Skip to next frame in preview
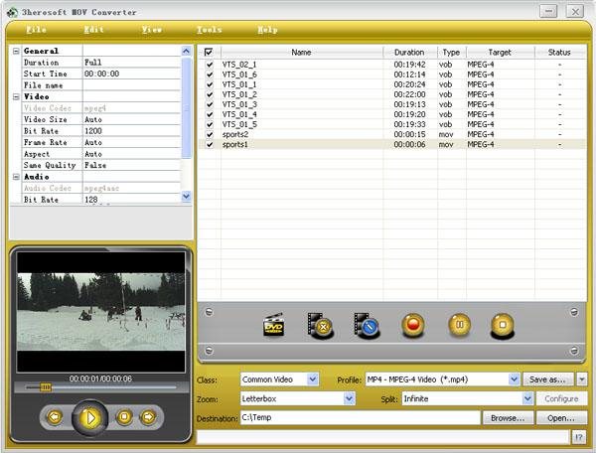The height and width of the screenshot is (453, 596). click(x=148, y=417)
